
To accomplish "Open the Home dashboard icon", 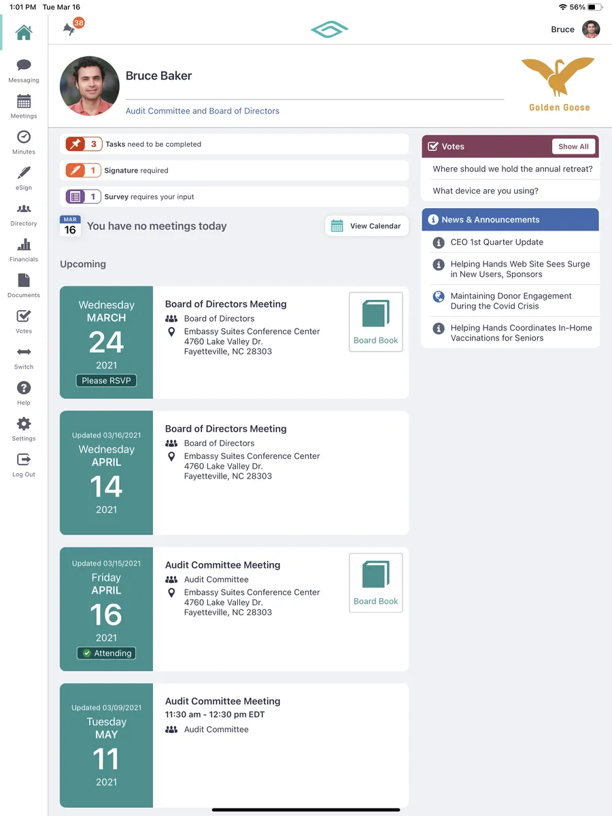I will coord(24,32).
